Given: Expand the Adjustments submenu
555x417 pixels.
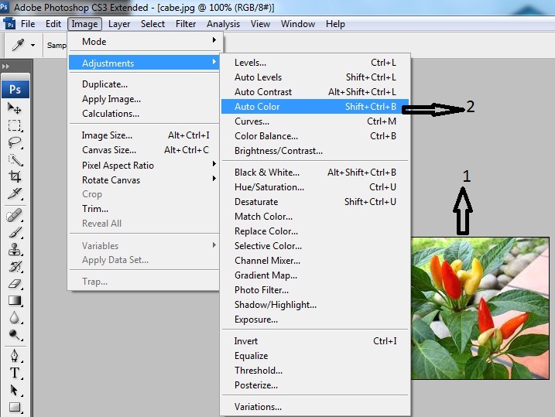Looking at the screenshot, I should click(145, 63).
